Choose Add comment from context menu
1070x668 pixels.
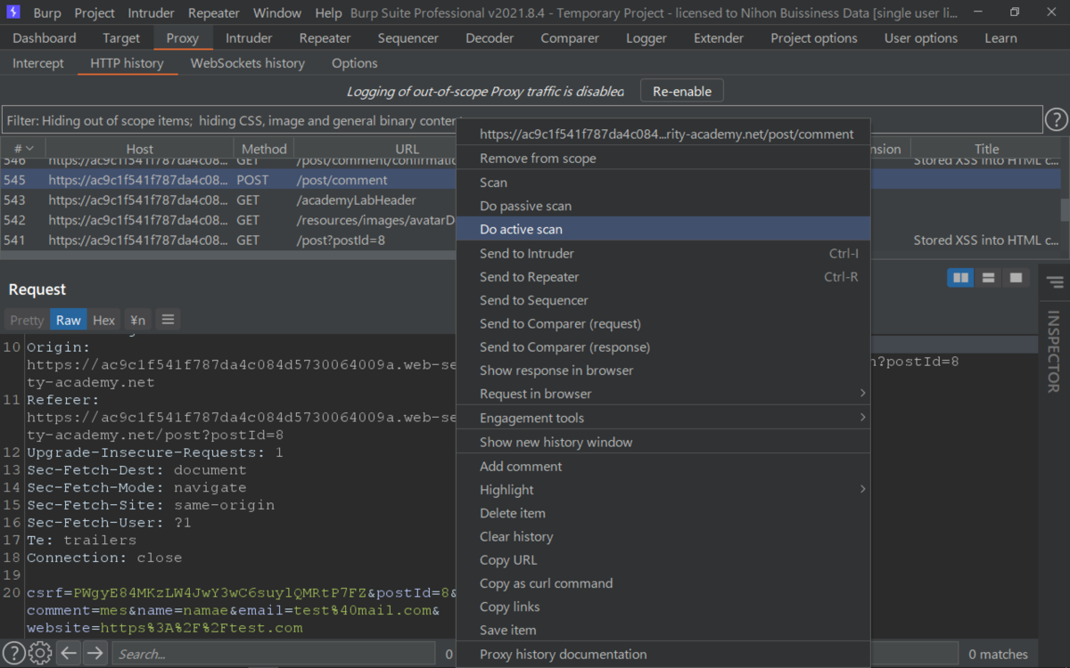(663, 466)
